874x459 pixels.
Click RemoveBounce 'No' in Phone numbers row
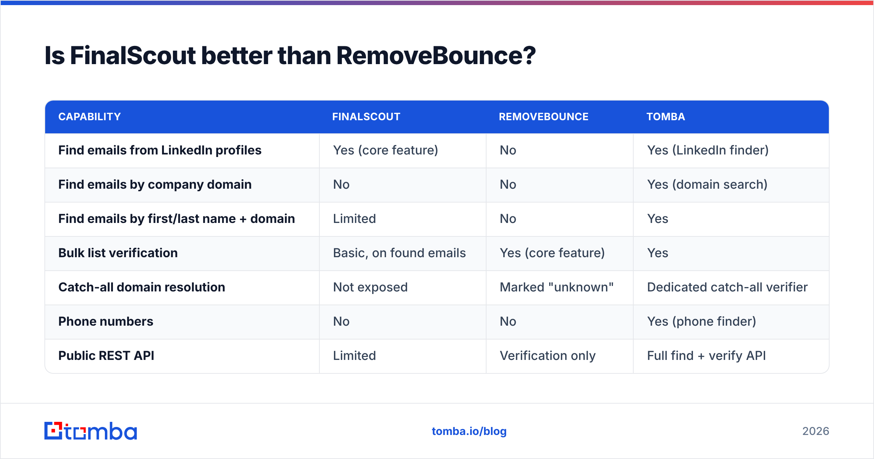pyautogui.click(x=508, y=321)
